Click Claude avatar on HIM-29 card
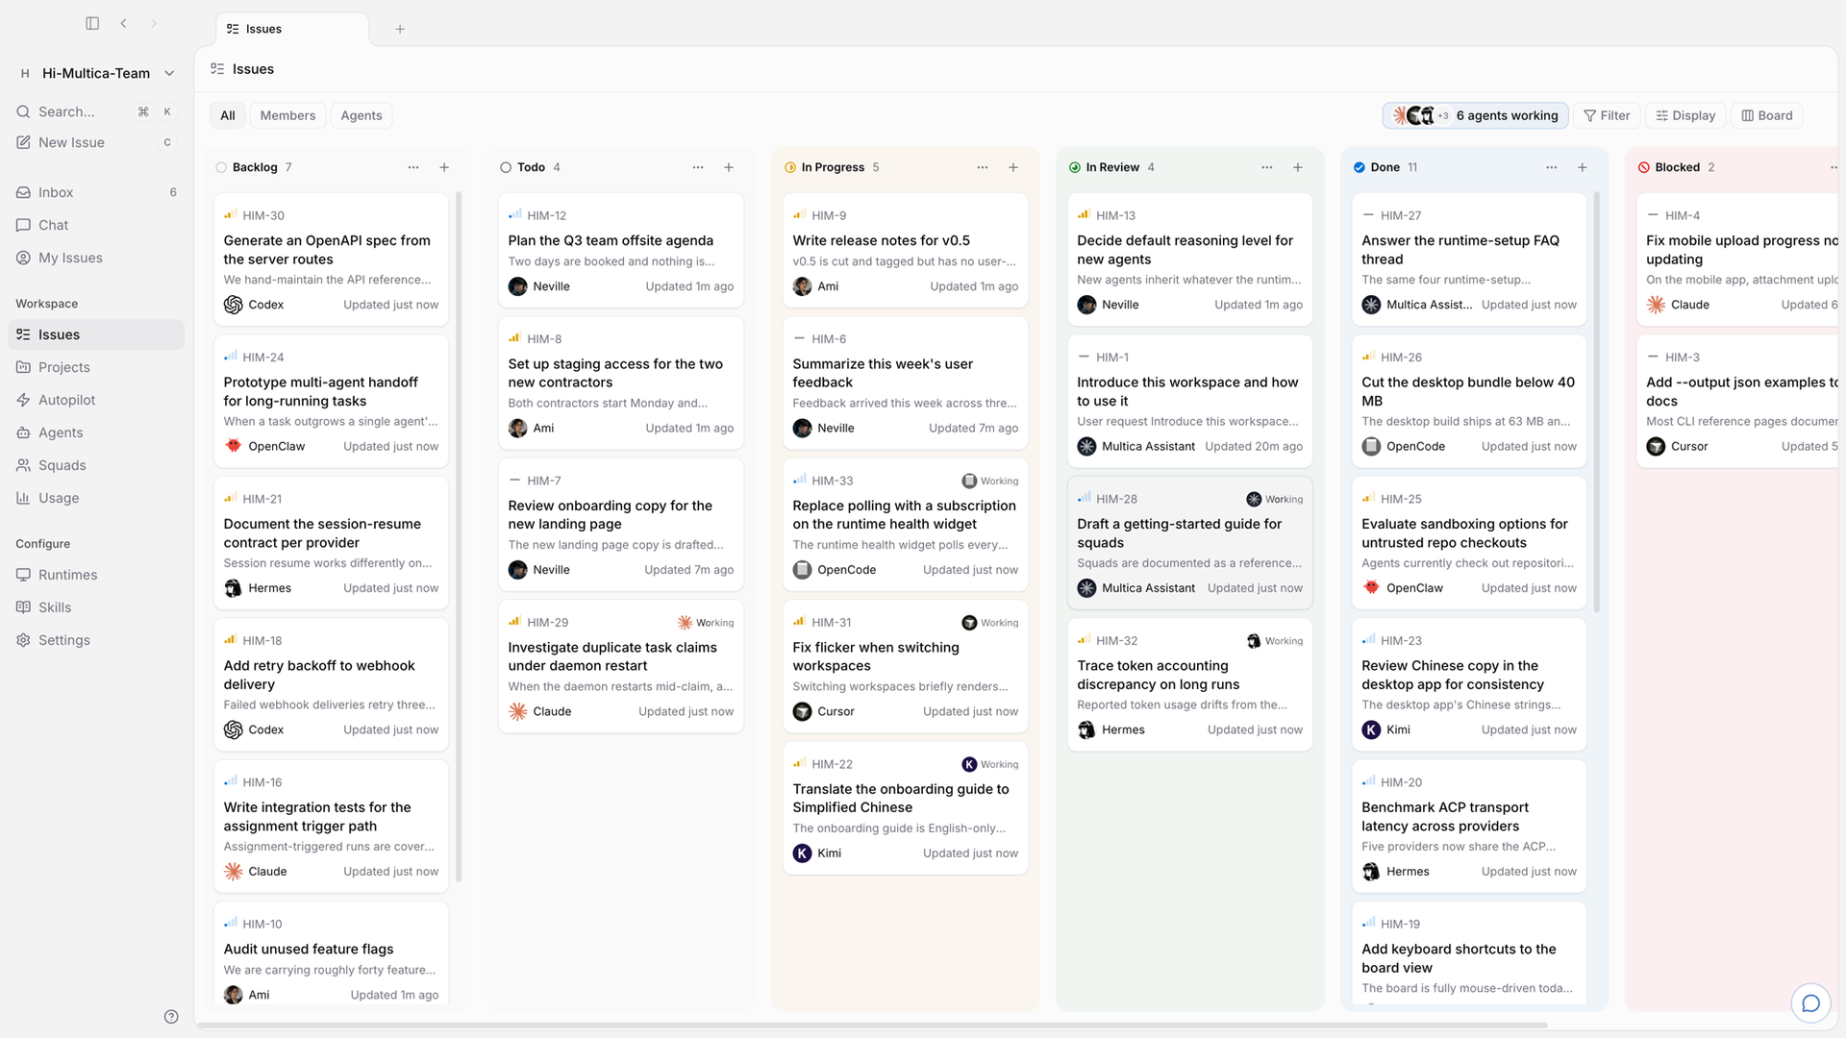 [x=517, y=711]
